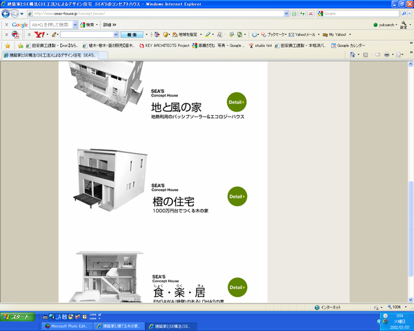
Task: Click the 橙の住宅 heading text
Action: tap(173, 201)
